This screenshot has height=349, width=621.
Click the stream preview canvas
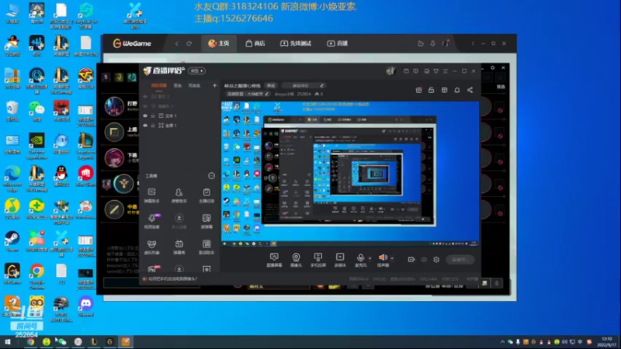(350, 174)
